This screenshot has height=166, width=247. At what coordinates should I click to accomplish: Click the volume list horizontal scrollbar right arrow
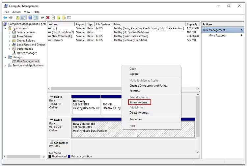point(198,89)
